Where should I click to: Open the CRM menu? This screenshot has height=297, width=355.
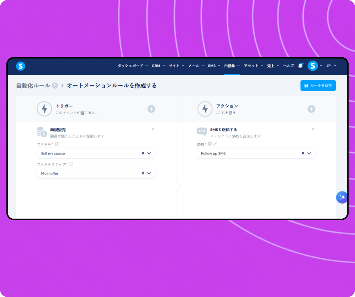[158, 66]
